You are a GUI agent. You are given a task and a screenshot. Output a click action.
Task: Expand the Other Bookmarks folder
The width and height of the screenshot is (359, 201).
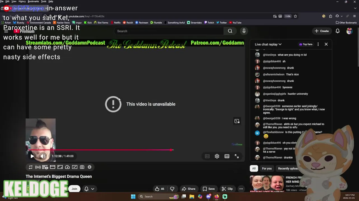click(346, 23)
